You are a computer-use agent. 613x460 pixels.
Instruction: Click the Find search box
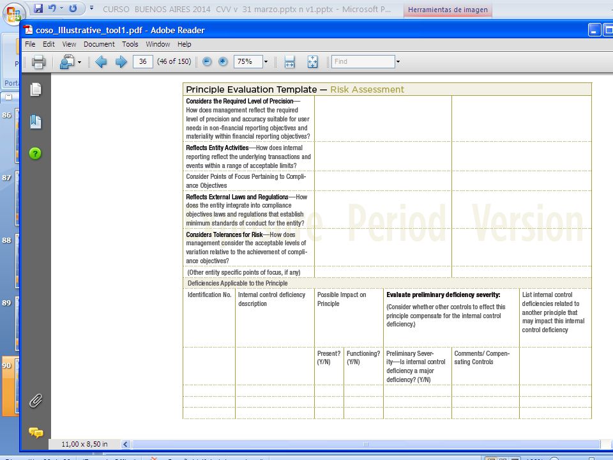pyautogui.click(x=363, y=61)
